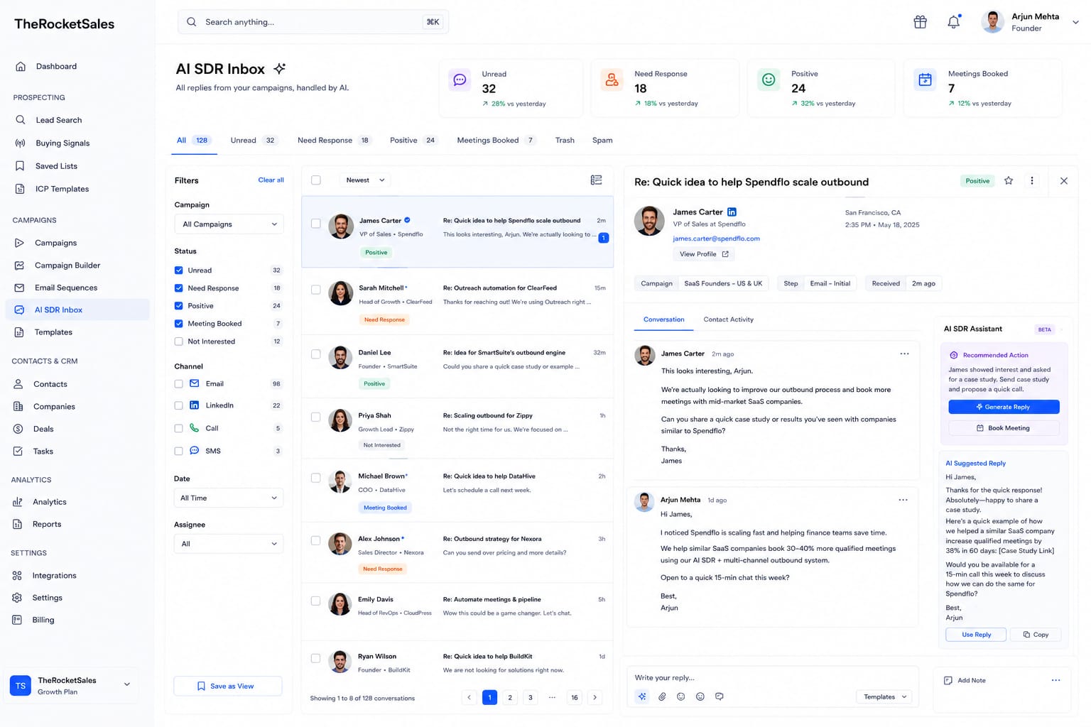Open View Profile for James Carter
Viewport: 1091px width, 727px height.
[703, 254]
